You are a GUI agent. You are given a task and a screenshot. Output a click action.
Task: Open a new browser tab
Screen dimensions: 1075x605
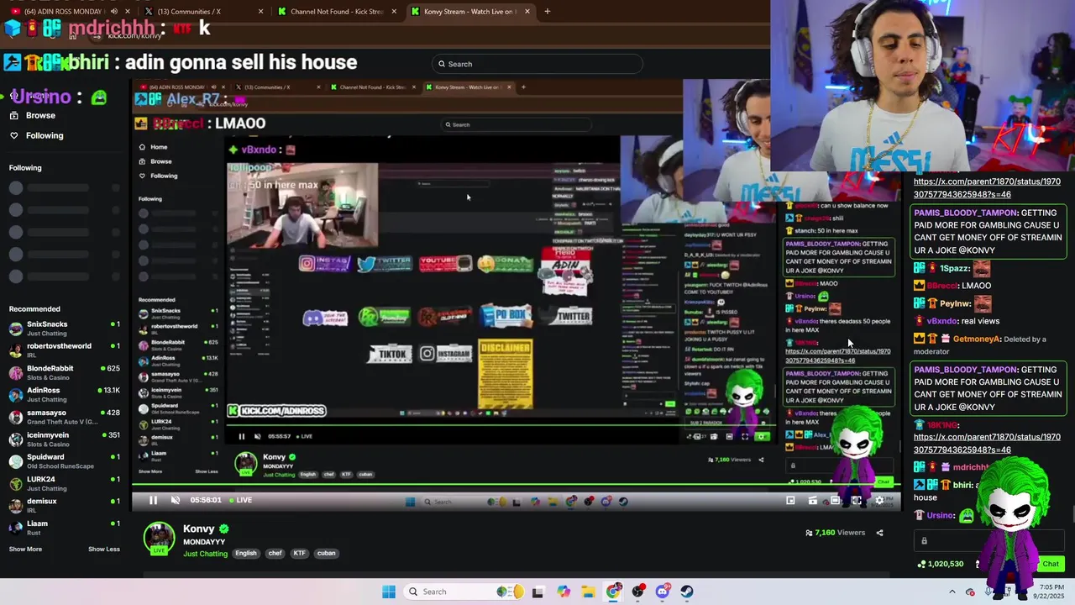click(x=548, y=12)
